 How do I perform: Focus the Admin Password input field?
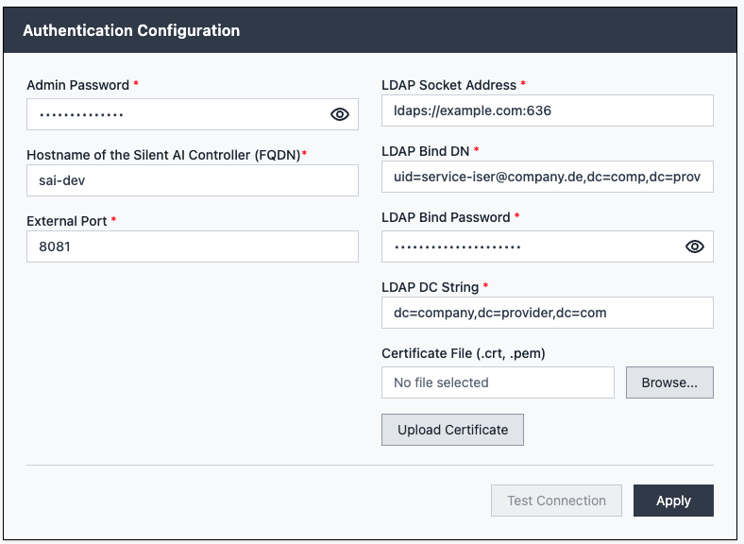coord(175,114)
